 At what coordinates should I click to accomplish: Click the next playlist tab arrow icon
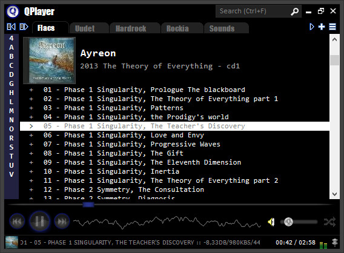[x=24, y=27]
